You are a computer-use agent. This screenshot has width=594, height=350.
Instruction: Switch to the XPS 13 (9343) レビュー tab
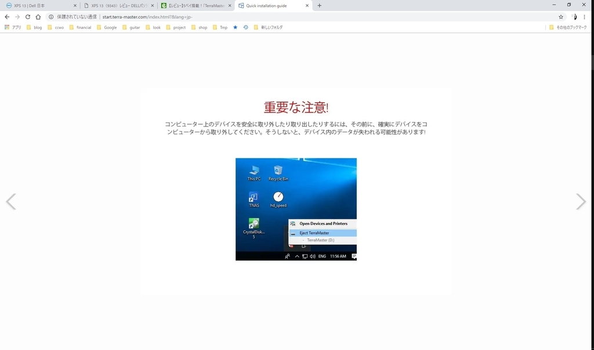tap(118, 6)
